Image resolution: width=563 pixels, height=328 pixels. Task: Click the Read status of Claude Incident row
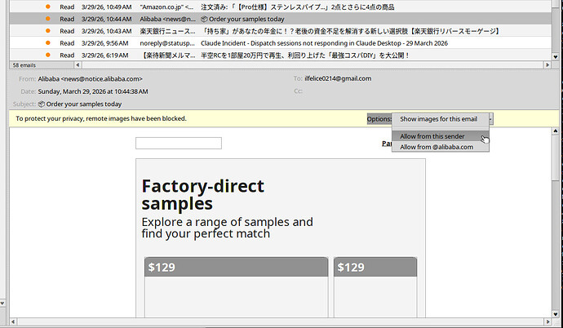pyautogui.click(x=67, y=43)
